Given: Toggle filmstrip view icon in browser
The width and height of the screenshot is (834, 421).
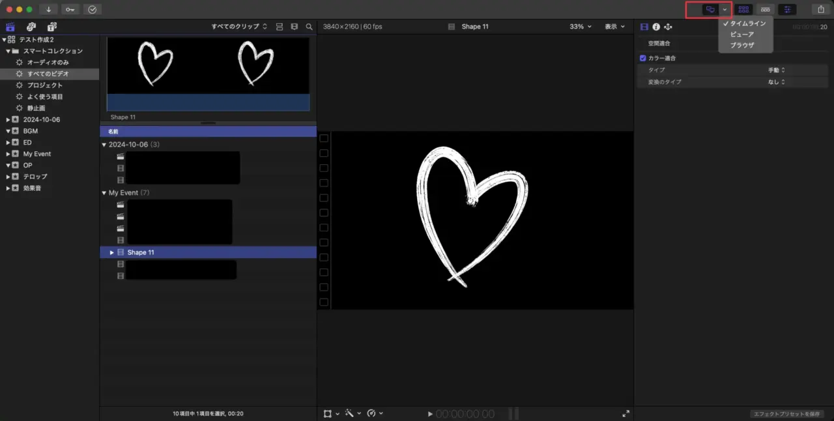Looking at the screenshot, I should pyautogui.click(x=295, y=27).
